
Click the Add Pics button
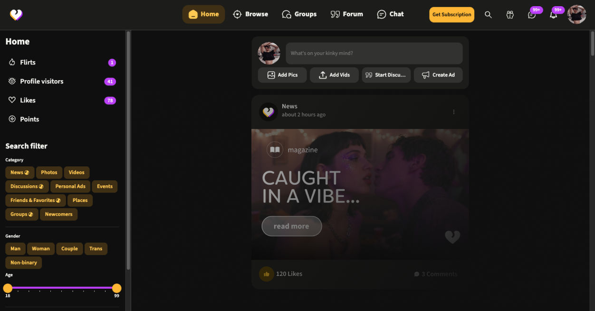coord(282,75)
